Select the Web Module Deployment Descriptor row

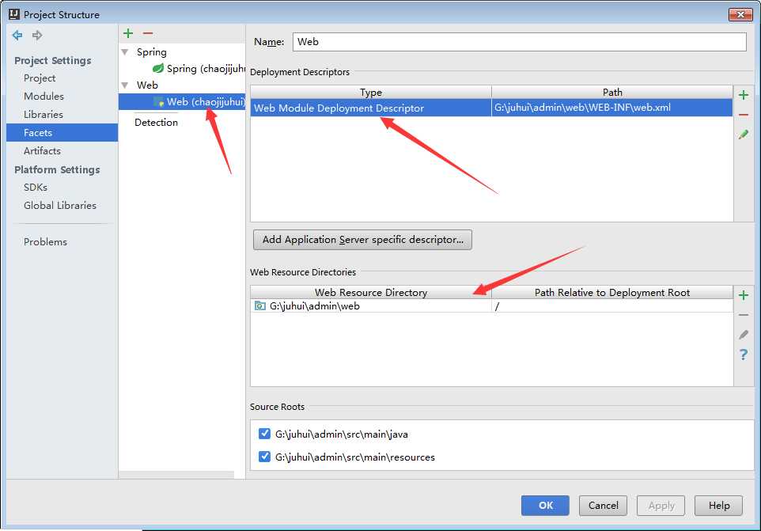[x=491, y=108]
